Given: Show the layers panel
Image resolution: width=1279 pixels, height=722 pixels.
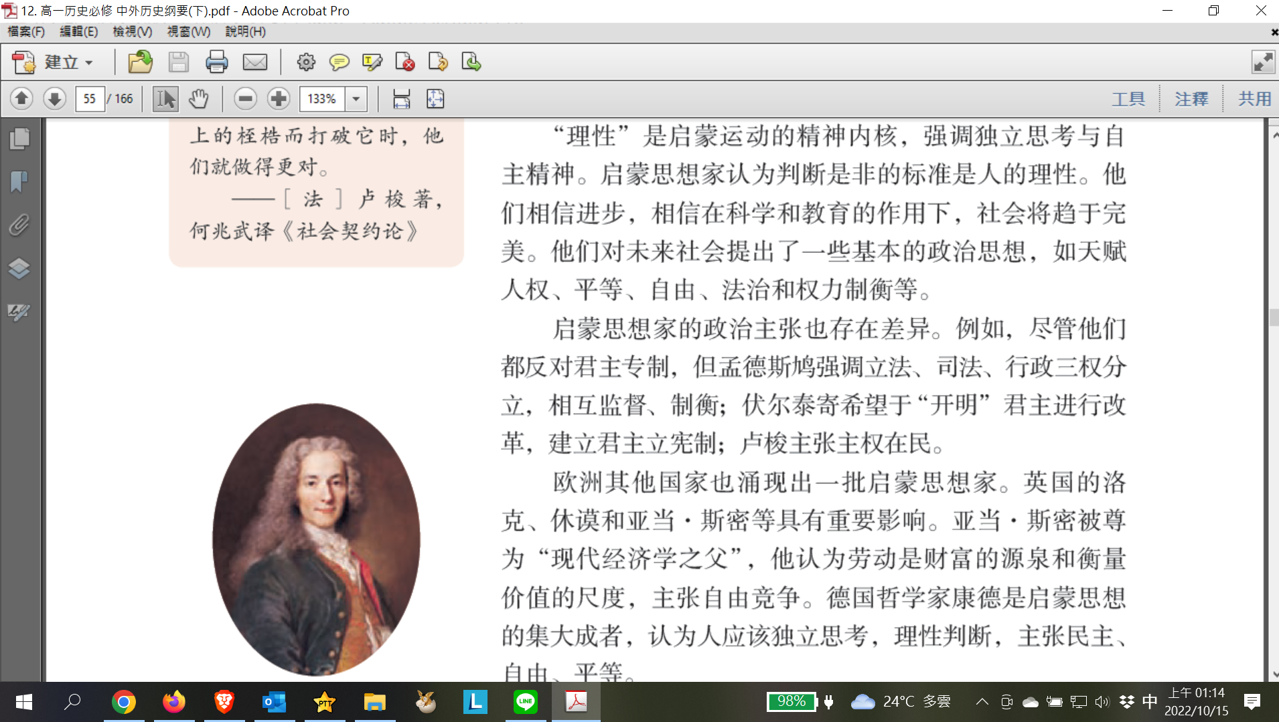Looking at the screenshot, I should (x=19, y=268).
